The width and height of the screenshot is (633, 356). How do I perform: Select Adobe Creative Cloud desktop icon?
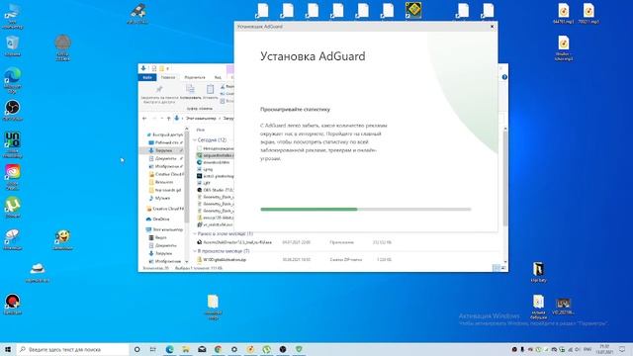(13, 177)
